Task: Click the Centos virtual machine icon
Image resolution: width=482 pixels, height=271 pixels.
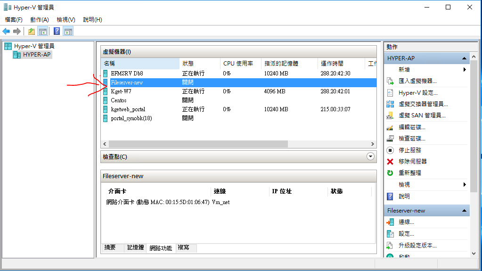Action: click(106, 100)
